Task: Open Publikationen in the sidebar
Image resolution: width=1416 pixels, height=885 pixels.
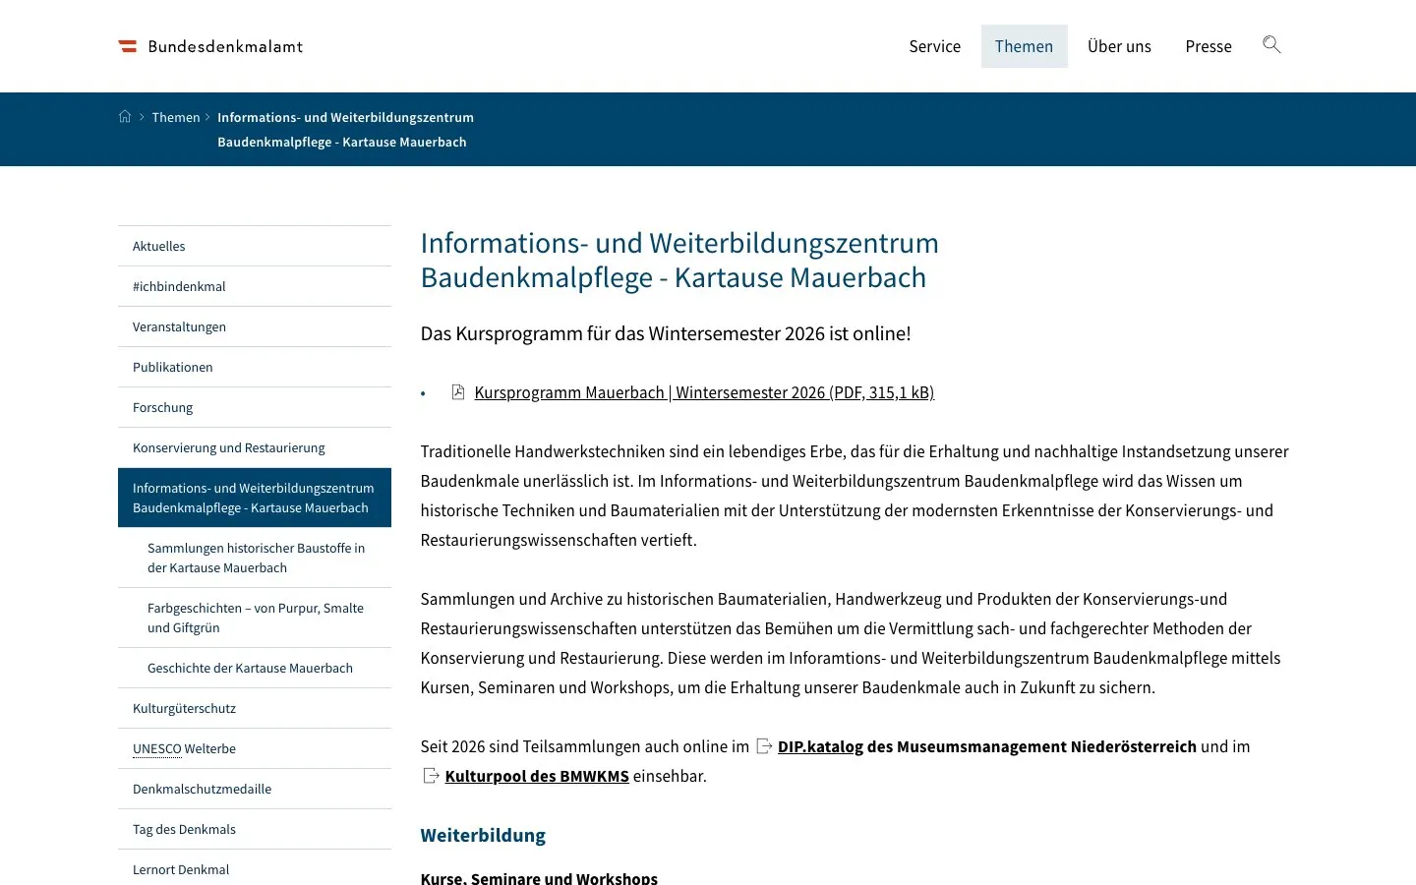Action: (255, 367)
